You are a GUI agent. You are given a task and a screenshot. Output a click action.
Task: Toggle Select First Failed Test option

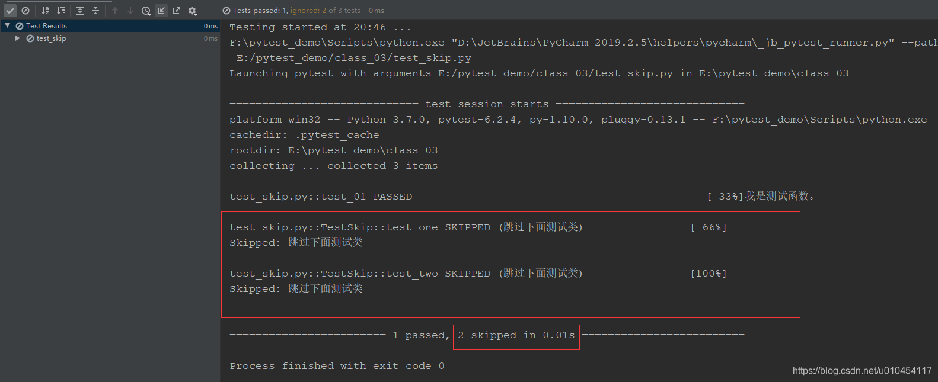coord(161,10)
